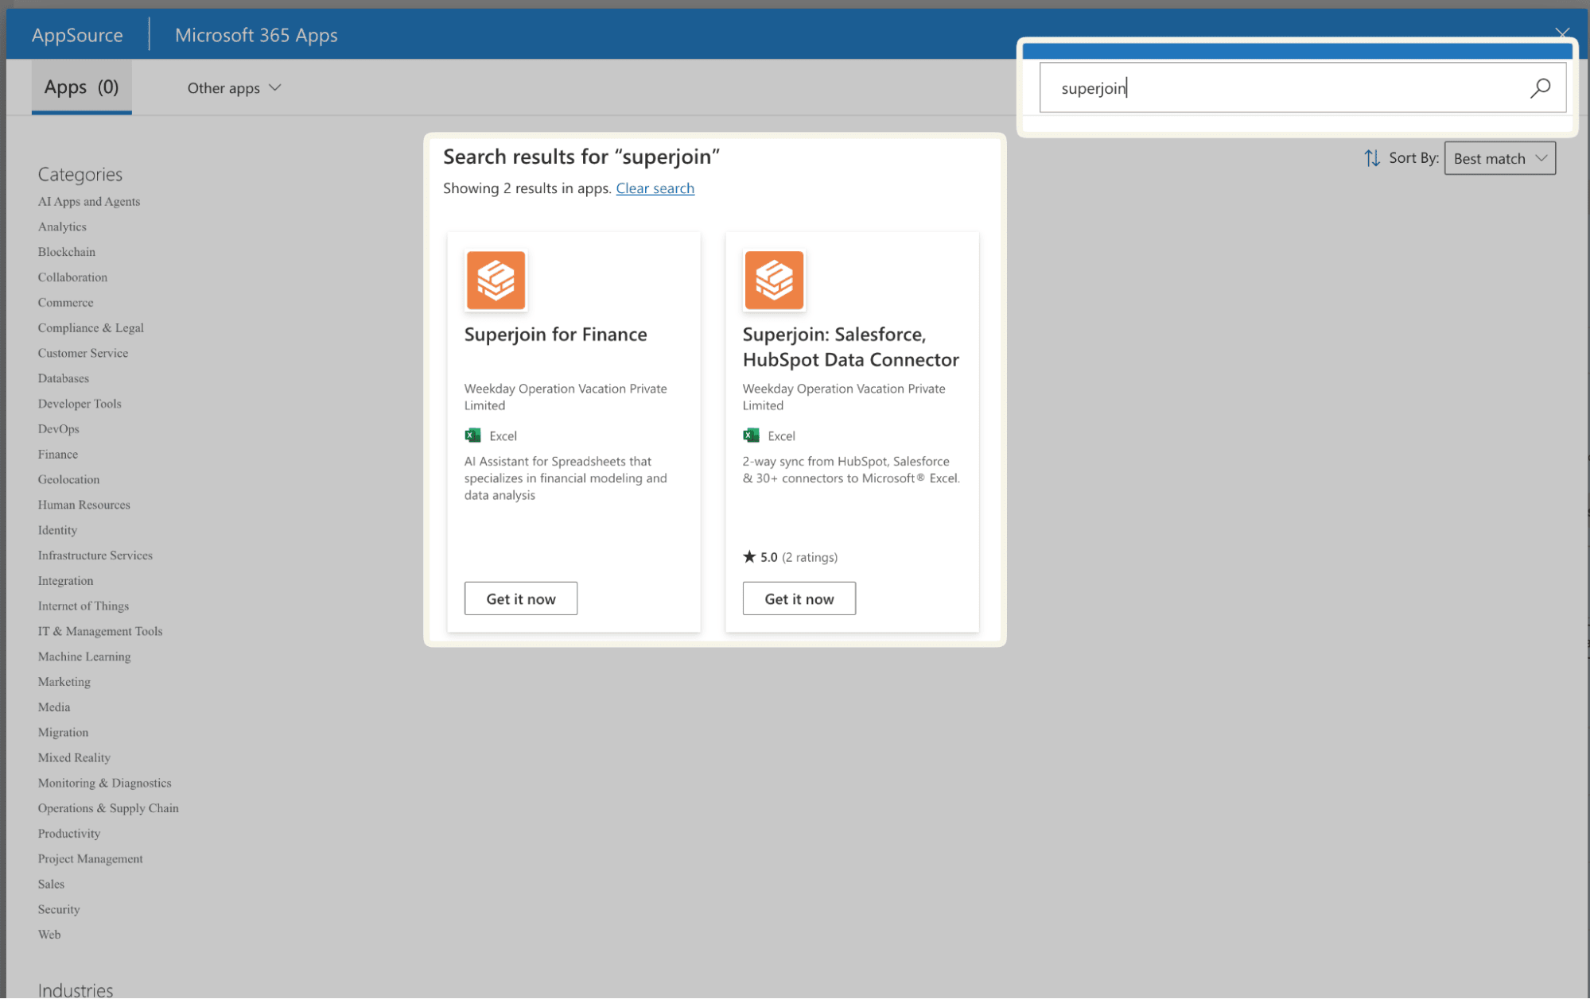The width and height of the screenshot is (1590, 999).
Task: Open the Productivity category
Action: tap(68, 834)
